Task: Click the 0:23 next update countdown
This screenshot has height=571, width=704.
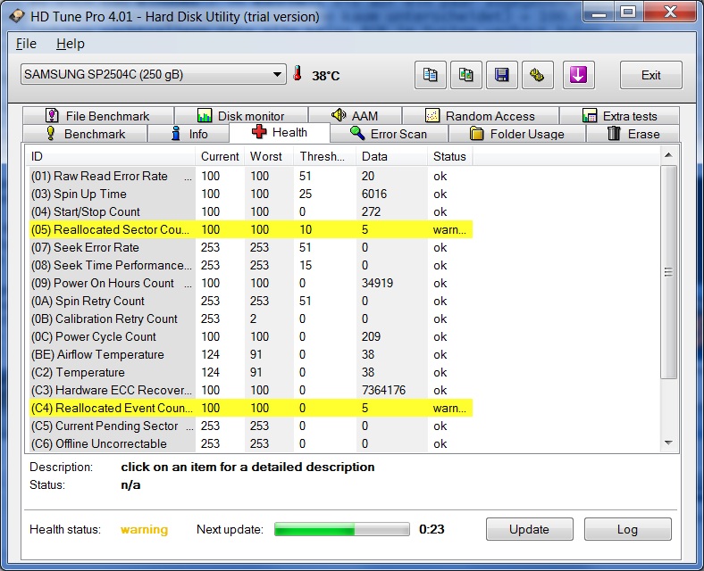Action: click(x=432, y=529)
